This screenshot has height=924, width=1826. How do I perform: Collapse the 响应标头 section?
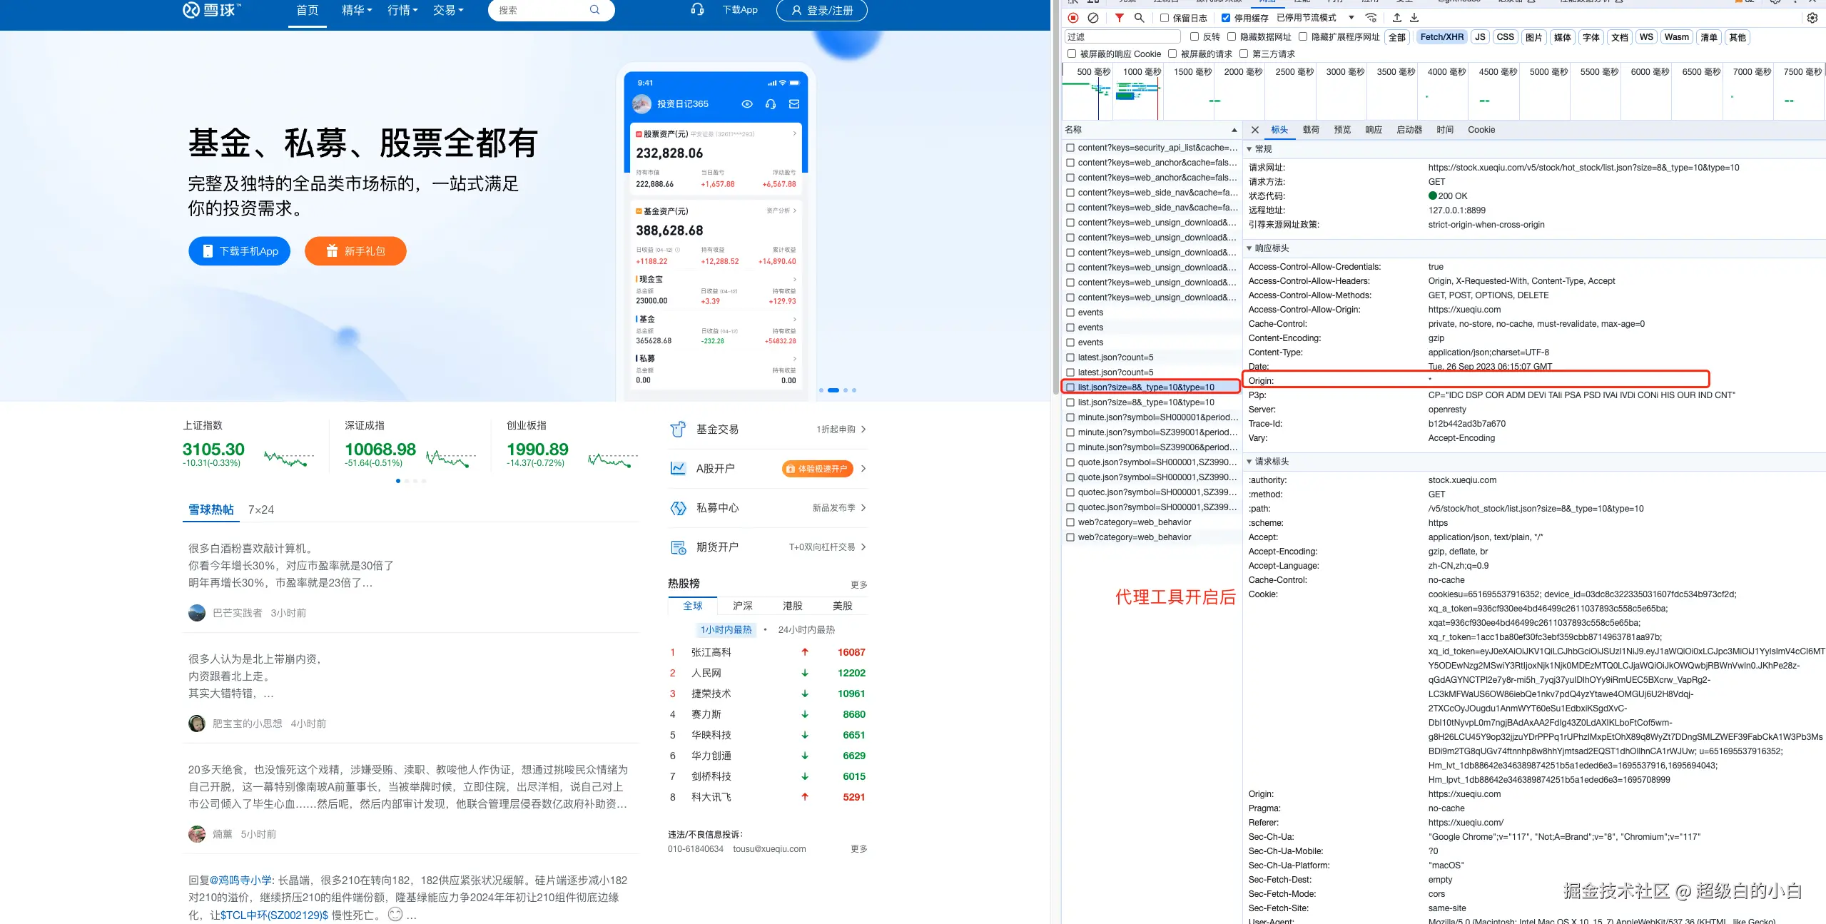point(1271,248)
